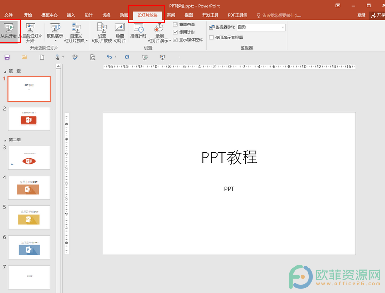Switch to the PDF工具集 tab
This screenshot has width=385, height=293.
(237, 15)
